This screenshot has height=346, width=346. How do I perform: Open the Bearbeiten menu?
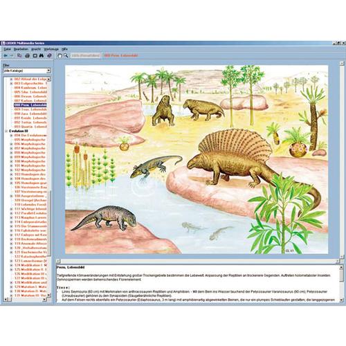21,49
